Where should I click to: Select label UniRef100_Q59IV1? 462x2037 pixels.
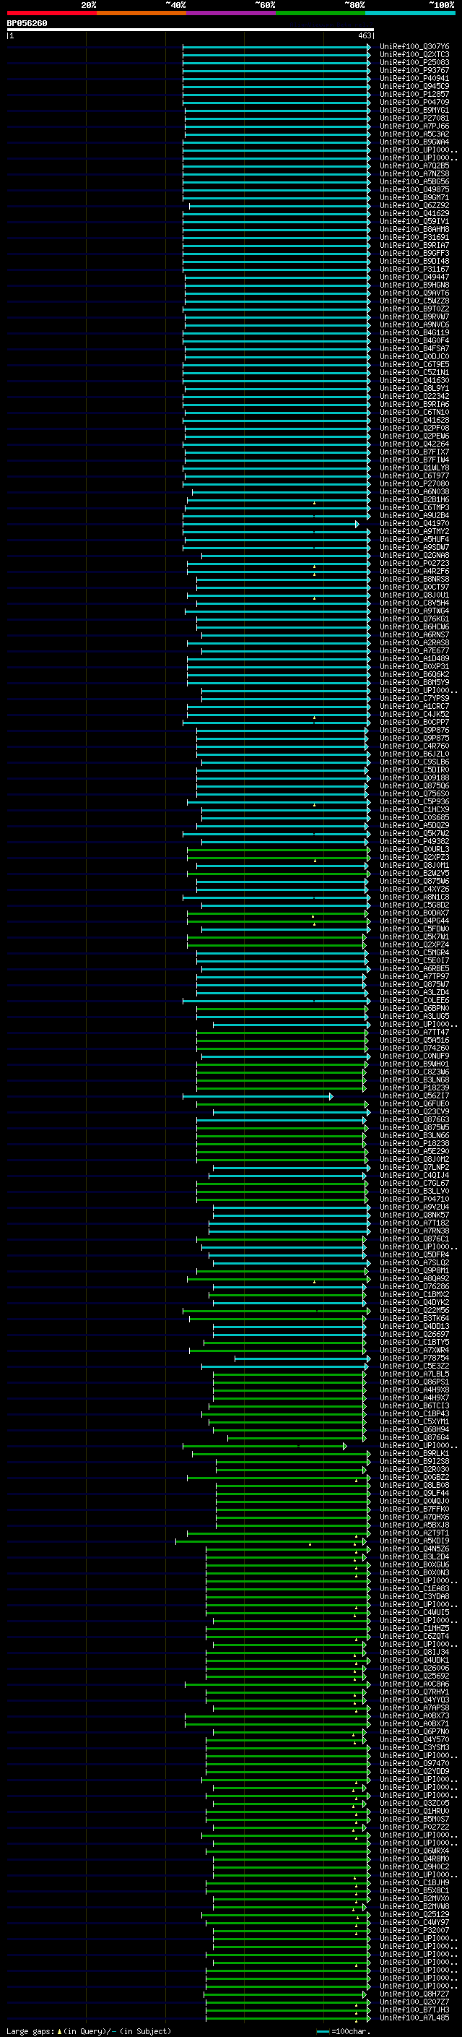pos(414,221)
